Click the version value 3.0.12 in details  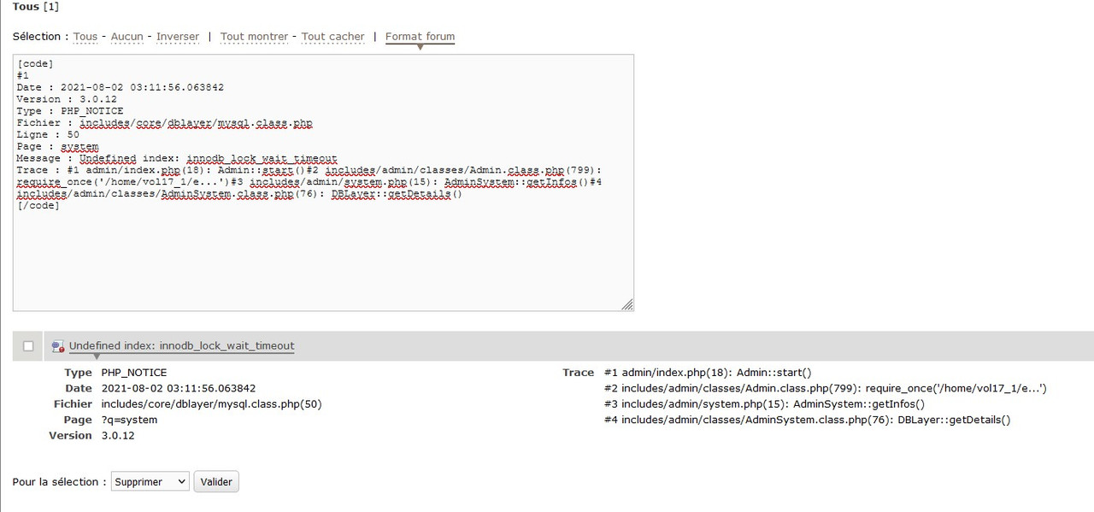pyautogui.click(x=118, y=436)
